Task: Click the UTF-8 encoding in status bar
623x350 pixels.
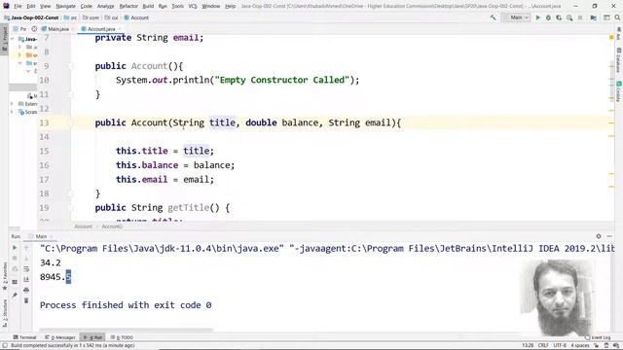Action: (560, 346)
